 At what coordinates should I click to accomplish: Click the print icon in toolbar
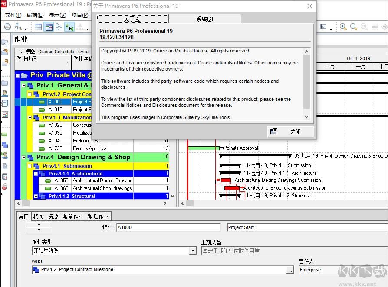(7, 27)
